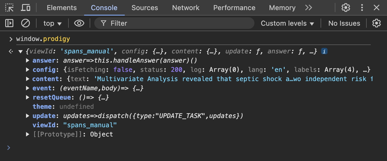Click the isFetching: false value

coord(100,70)
